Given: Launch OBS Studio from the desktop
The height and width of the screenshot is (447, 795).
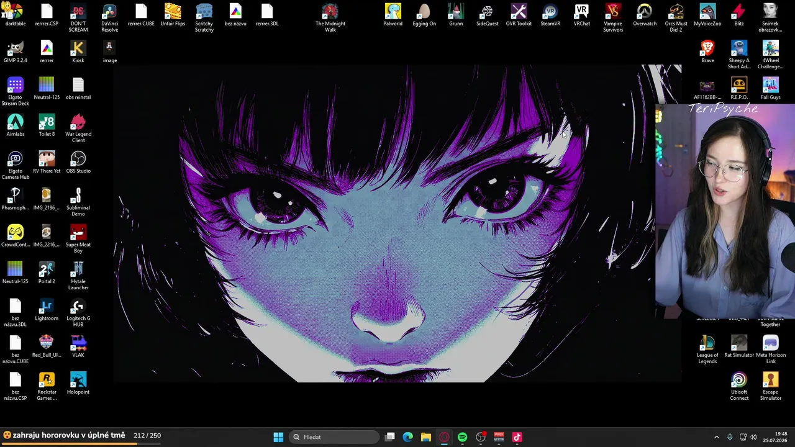Looking at the screenshot, I should 78,163.
